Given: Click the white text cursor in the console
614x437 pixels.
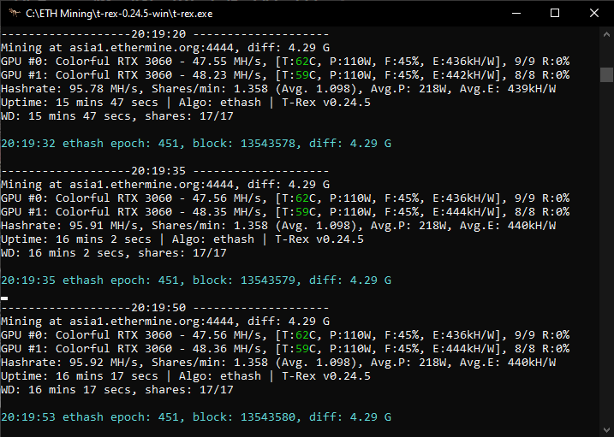Looking at the screenshot, I should [x=4, y=298].
